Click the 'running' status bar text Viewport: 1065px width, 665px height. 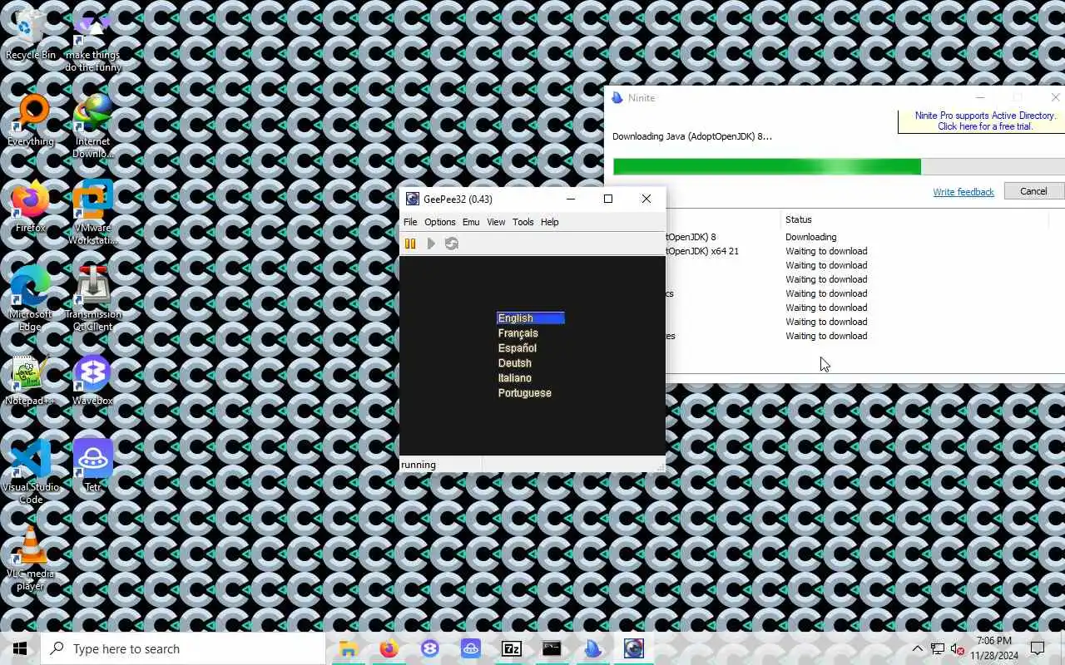419,465
